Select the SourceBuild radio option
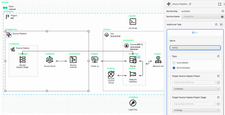This screenshot has height=115, width=225. click(174, 63)
